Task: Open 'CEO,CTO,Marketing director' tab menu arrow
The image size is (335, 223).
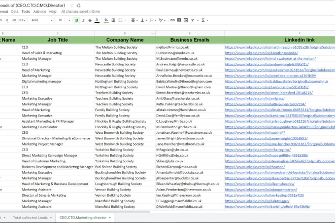Action: pyautogui.click(x=110, y=218)
